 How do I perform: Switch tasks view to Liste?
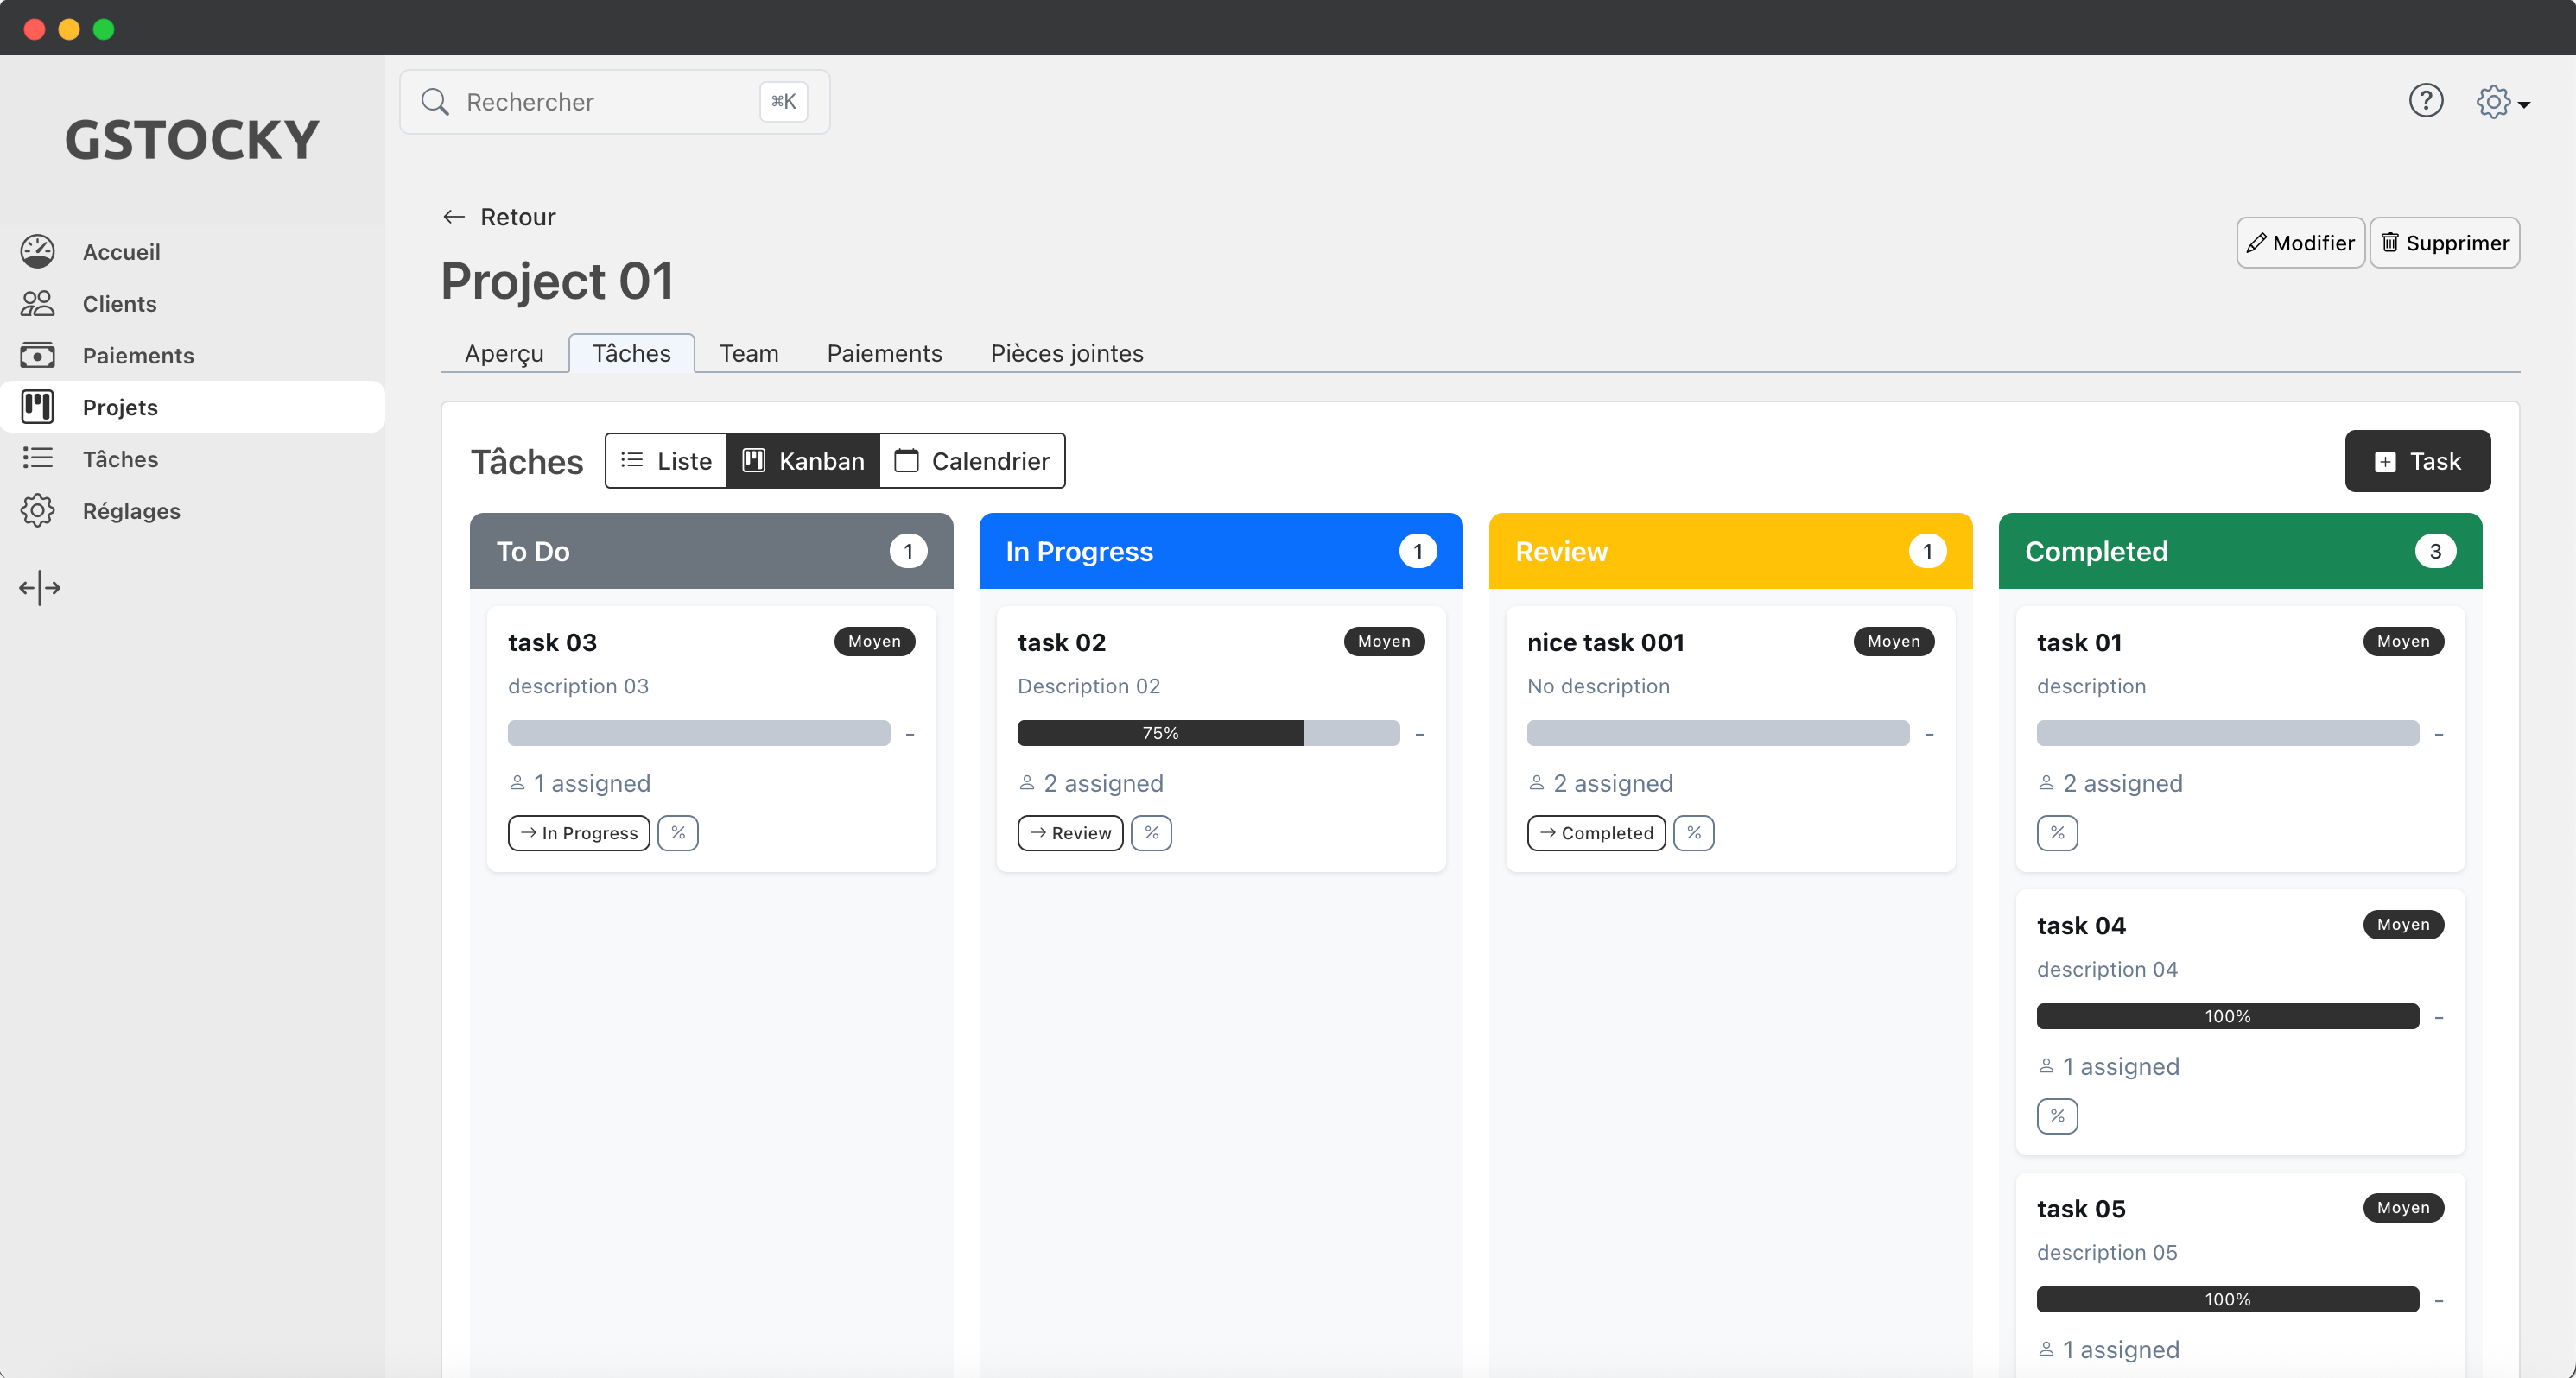click(x=665, y=461)
